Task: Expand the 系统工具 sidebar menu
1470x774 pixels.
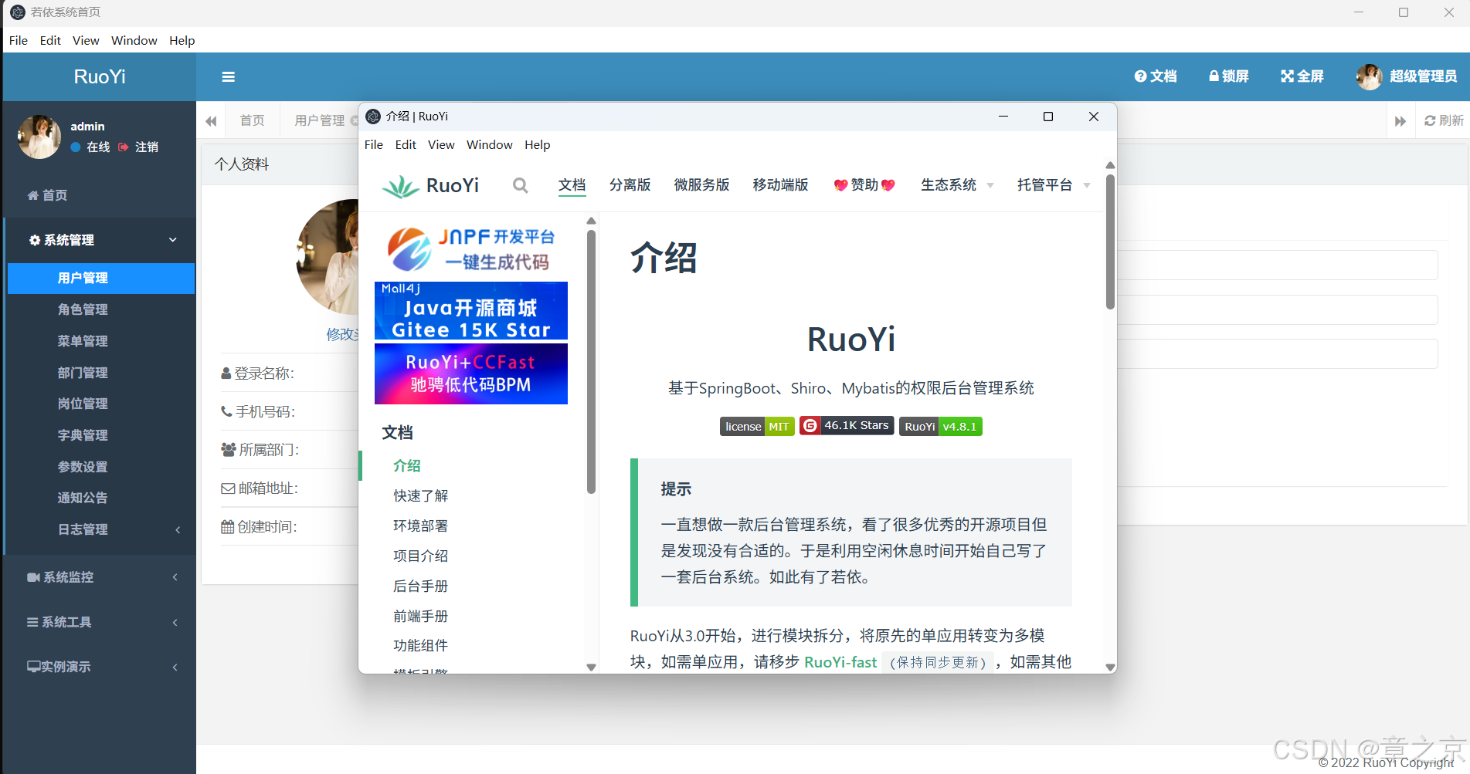Action: 100,622
